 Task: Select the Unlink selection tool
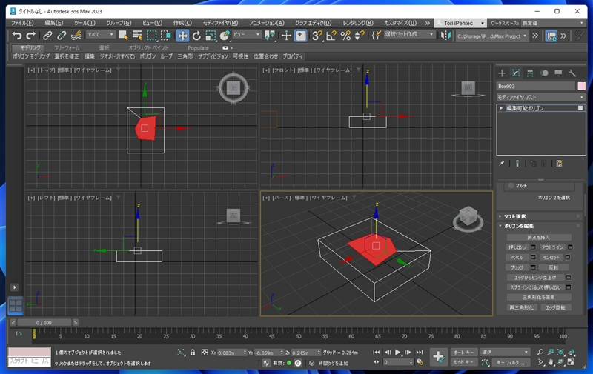62,36
